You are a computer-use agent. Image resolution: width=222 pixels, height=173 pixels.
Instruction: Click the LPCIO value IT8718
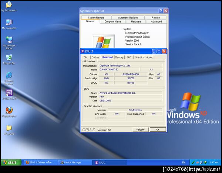pos(131,83)
